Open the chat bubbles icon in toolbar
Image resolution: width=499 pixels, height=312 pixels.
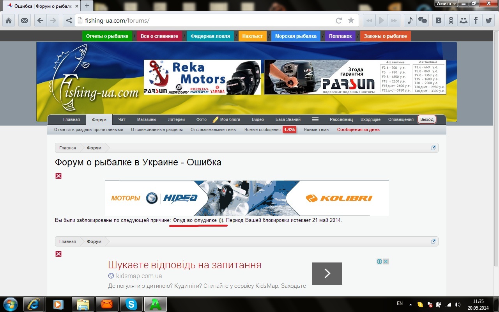[422, 21]
